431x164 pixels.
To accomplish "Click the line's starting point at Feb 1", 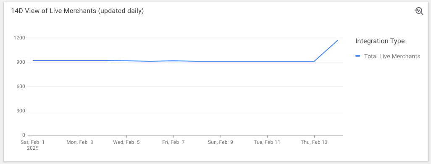I will [33, 60].
